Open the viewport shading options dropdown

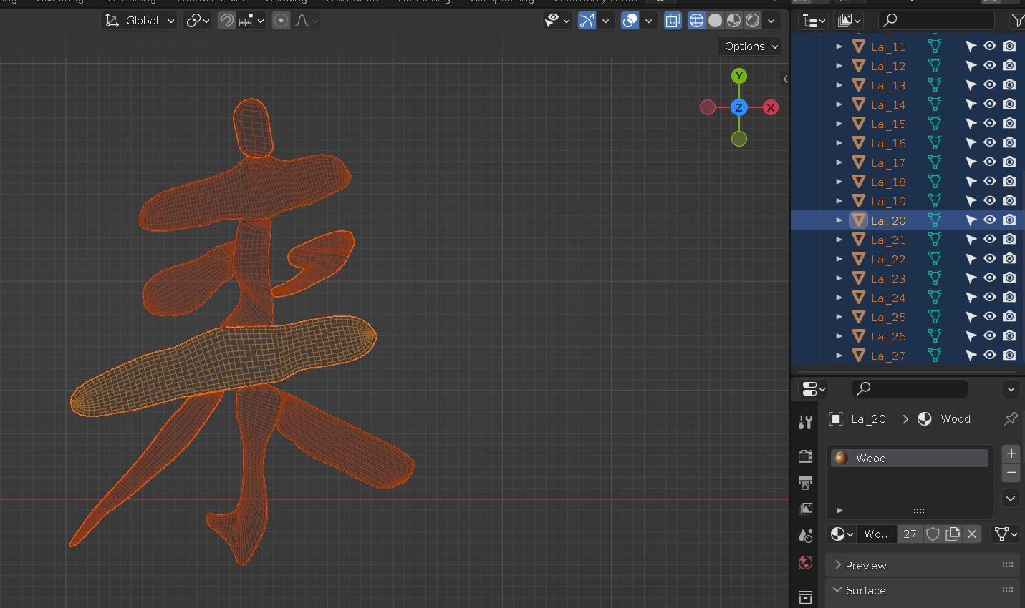pos(771,21)
